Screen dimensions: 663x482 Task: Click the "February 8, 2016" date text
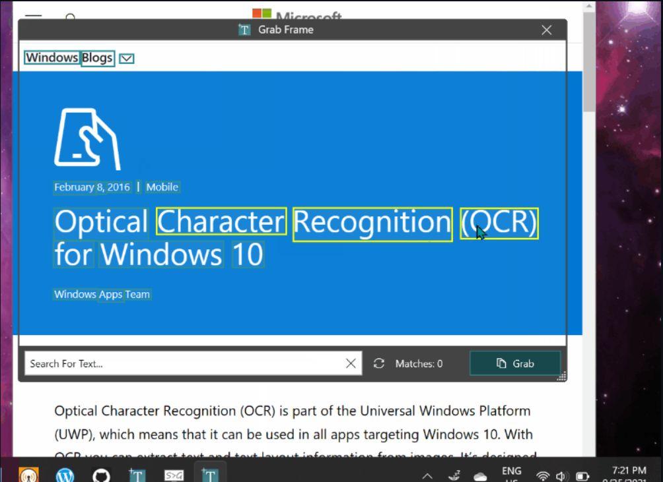pos(92,187)
